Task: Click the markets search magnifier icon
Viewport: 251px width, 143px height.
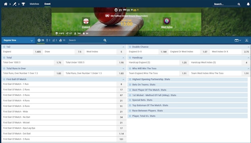Action: point(105,40)
